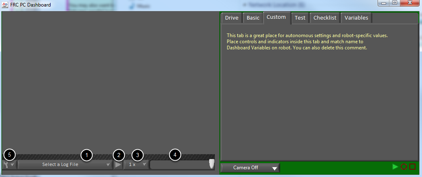
Task: Open the Test tab
Action: click(300, 18)
